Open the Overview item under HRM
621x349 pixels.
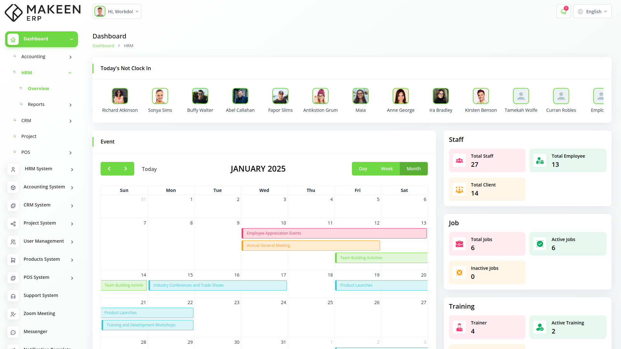pyautogui.click(x=38, y=89)
